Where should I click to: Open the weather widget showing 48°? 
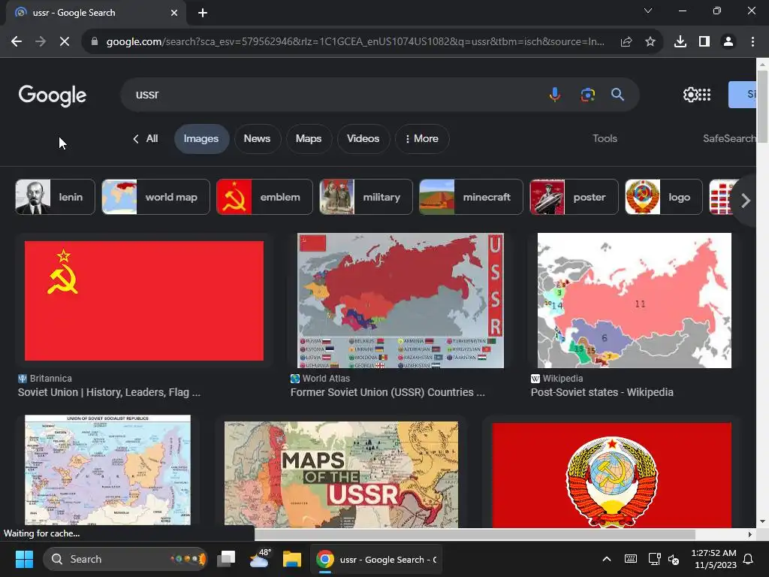coord(259,558)
